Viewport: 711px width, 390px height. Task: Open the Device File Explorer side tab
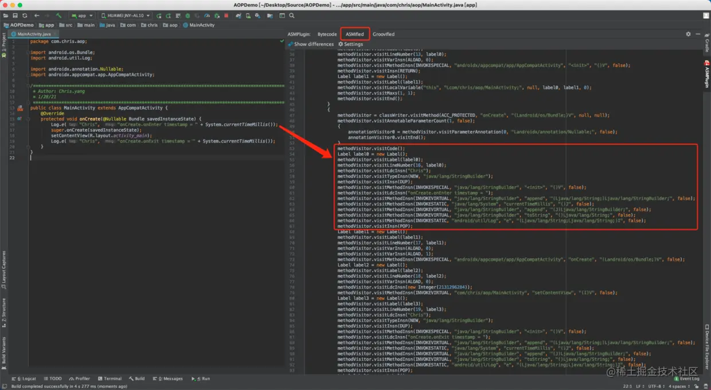(x=707, y=346)
